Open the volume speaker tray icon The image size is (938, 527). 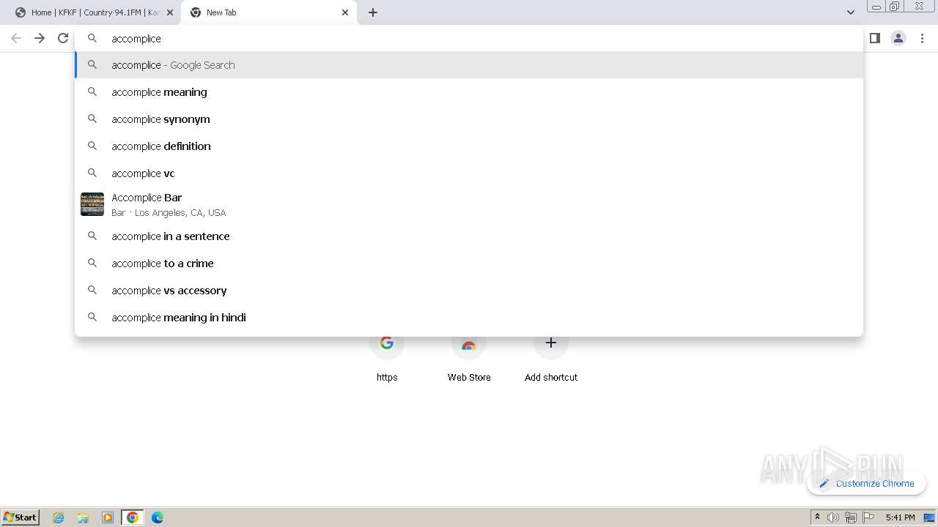[x=833, y=517]
